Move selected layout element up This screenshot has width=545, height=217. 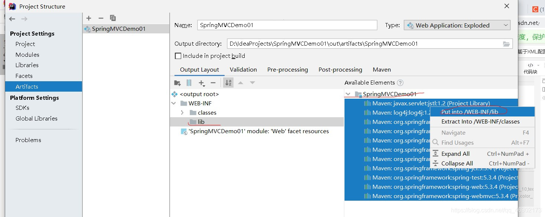[x=241, y=83]
